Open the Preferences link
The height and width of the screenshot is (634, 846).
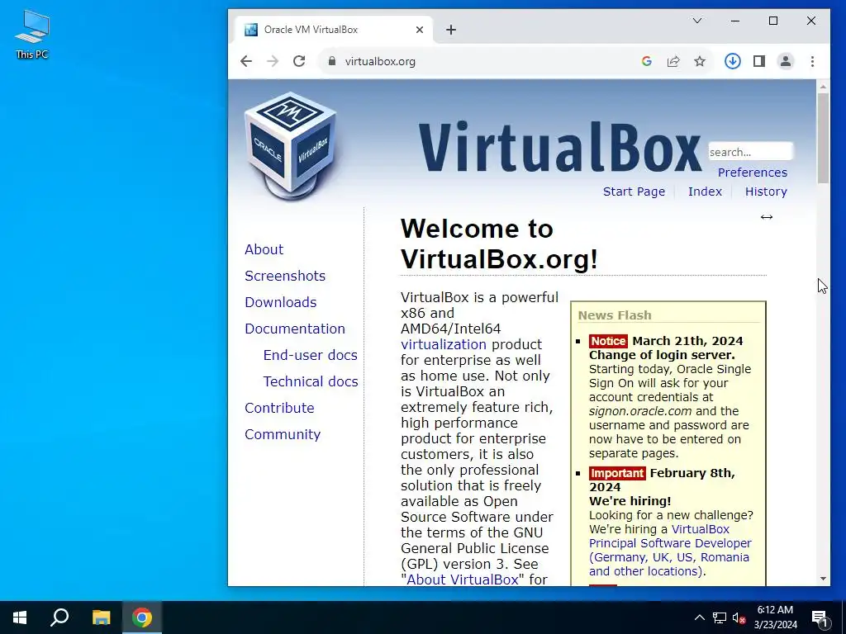(x=752, y=173)
